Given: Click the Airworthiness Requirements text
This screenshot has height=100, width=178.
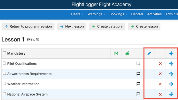Looking at the screenshot, I should pyautogui.click(x=29, y=74).
